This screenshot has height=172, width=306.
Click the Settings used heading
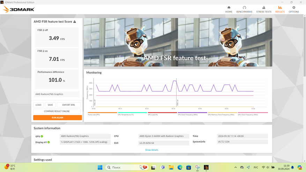coord(43,160)
